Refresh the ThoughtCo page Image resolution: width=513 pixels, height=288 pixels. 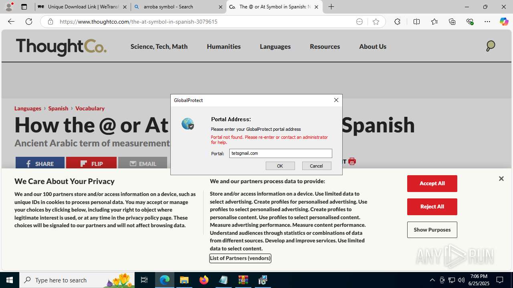(x=29, y=22)
